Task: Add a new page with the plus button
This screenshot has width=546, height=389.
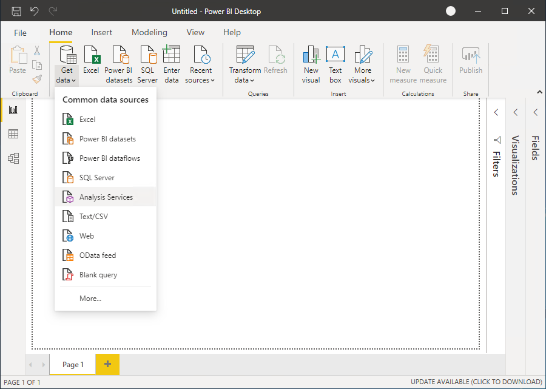Action: 107,364
